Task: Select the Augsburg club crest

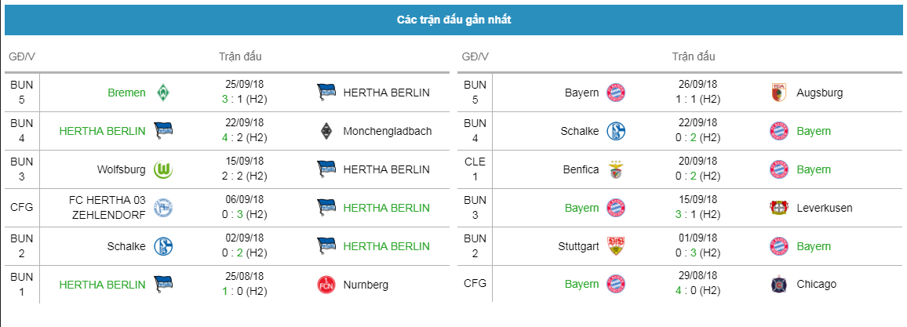Action: (779, 93)
